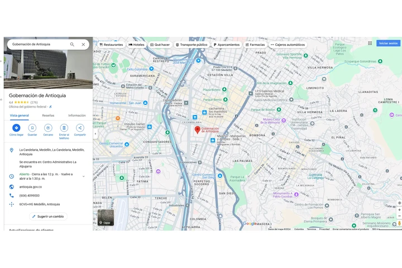Click the reviews count (276)
Image resolution: width=402 pixels, height=268 pixels.
[34, 102]
